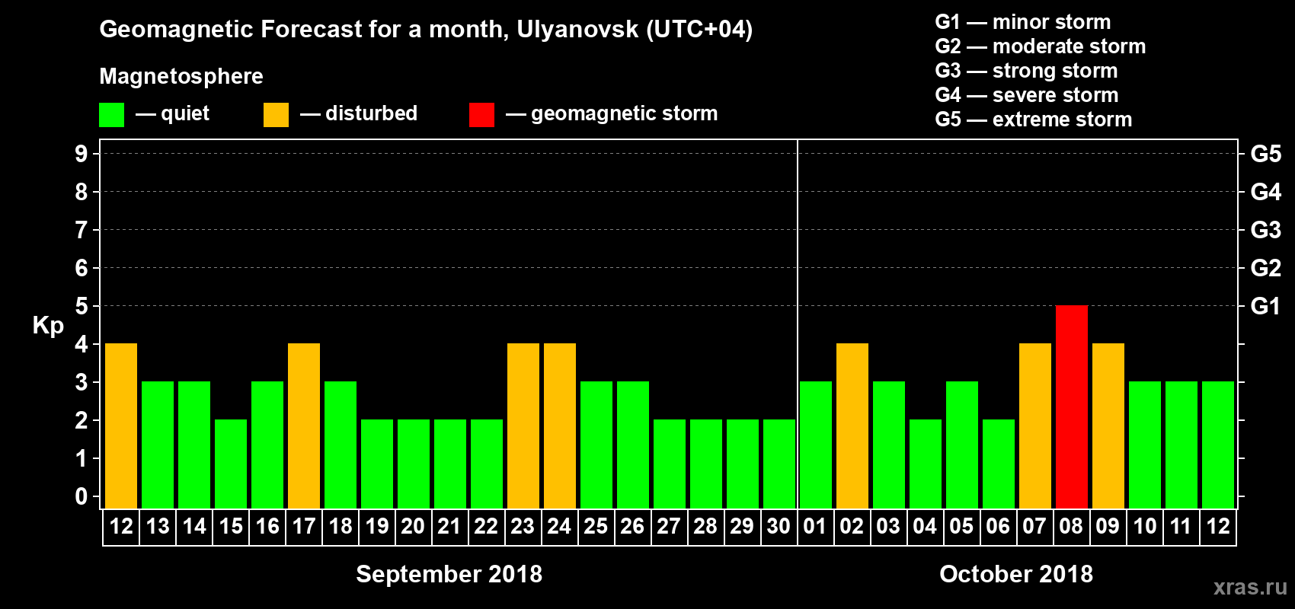Click the G3 label on right axis
Viewport: 1295px width, 609px height.
click(x=1265, y=230)
